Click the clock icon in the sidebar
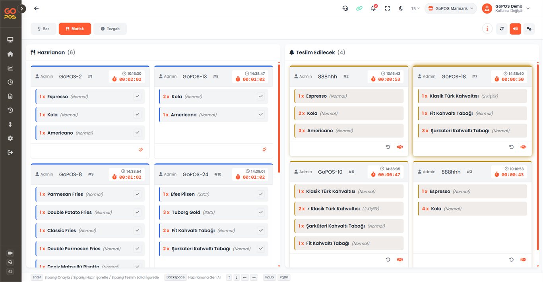Screen dimensions: 543x282 tap(10, 82)
